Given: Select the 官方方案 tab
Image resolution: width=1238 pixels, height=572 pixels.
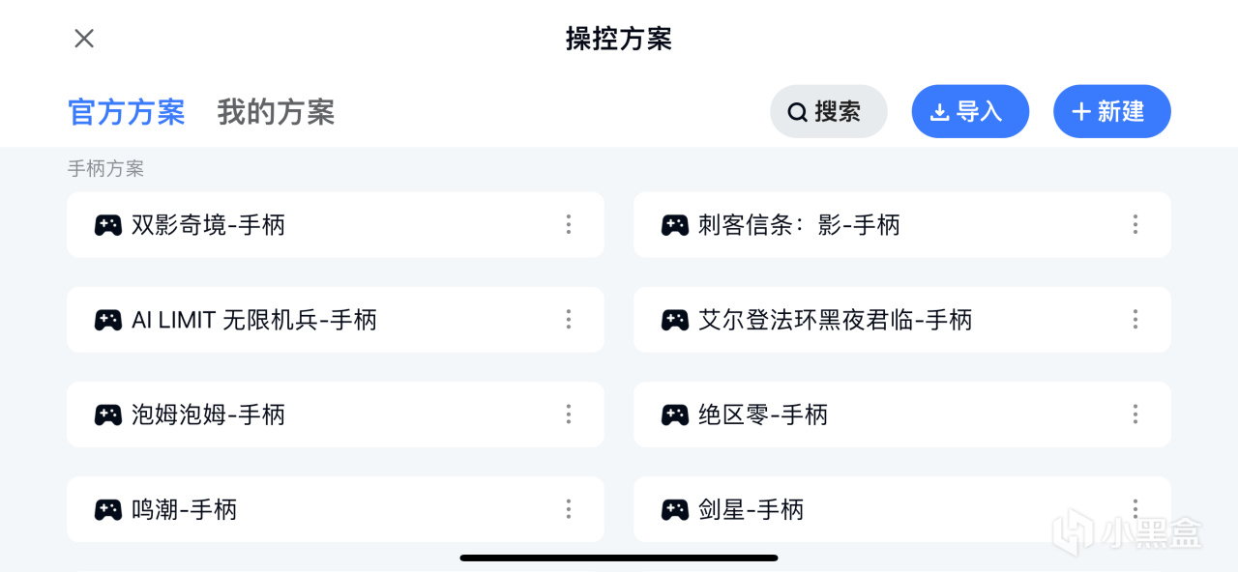Looking at the screenshot, I should 126,112.
